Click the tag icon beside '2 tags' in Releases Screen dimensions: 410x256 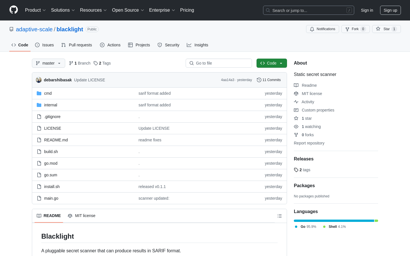pos(296,170)
